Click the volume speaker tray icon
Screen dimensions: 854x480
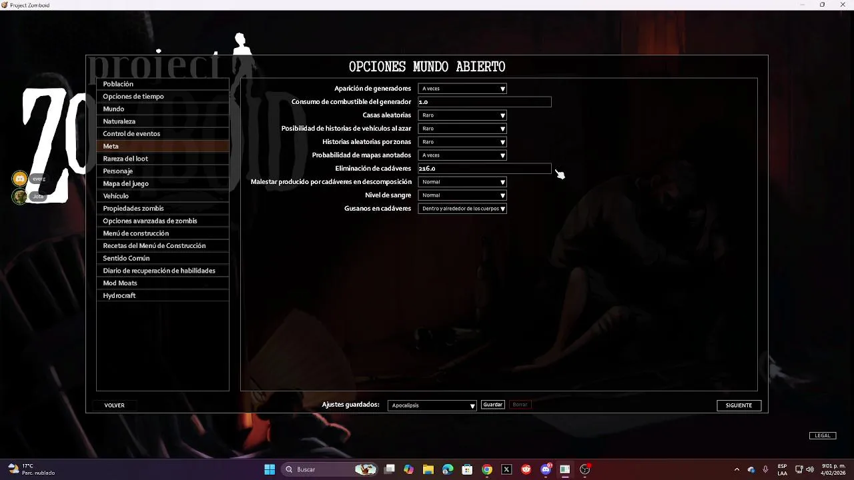point(810,469)
